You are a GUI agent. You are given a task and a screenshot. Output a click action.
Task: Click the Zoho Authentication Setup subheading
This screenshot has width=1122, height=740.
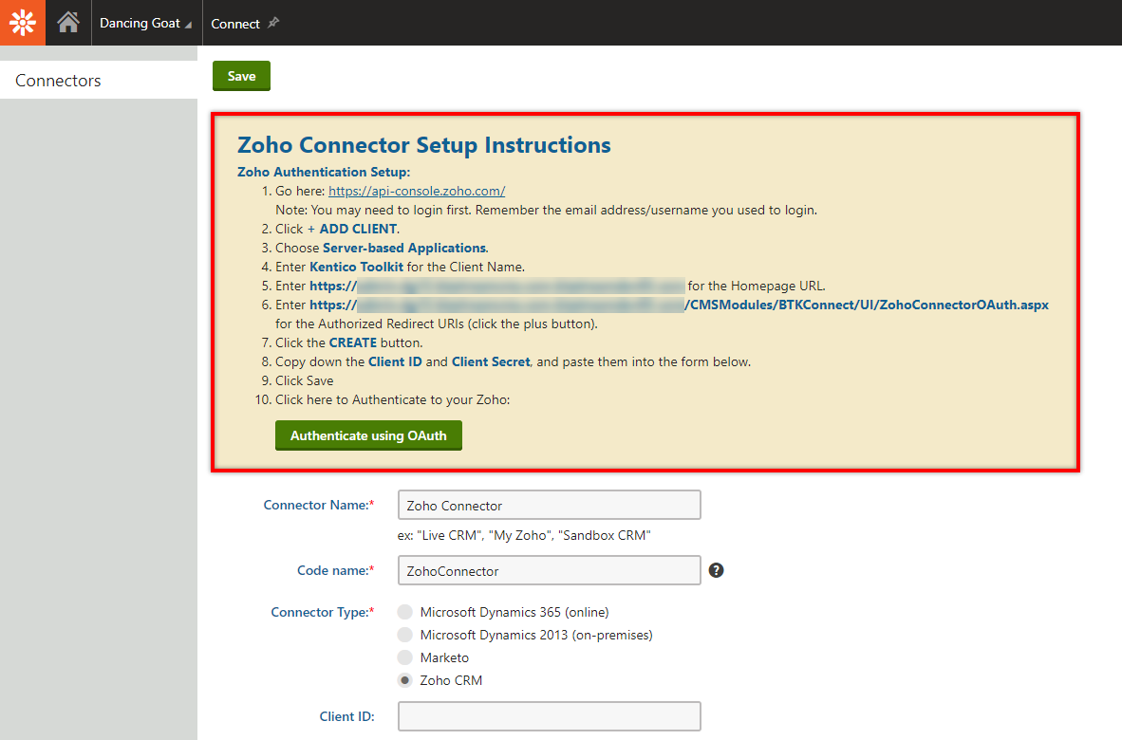pos(324,172)
